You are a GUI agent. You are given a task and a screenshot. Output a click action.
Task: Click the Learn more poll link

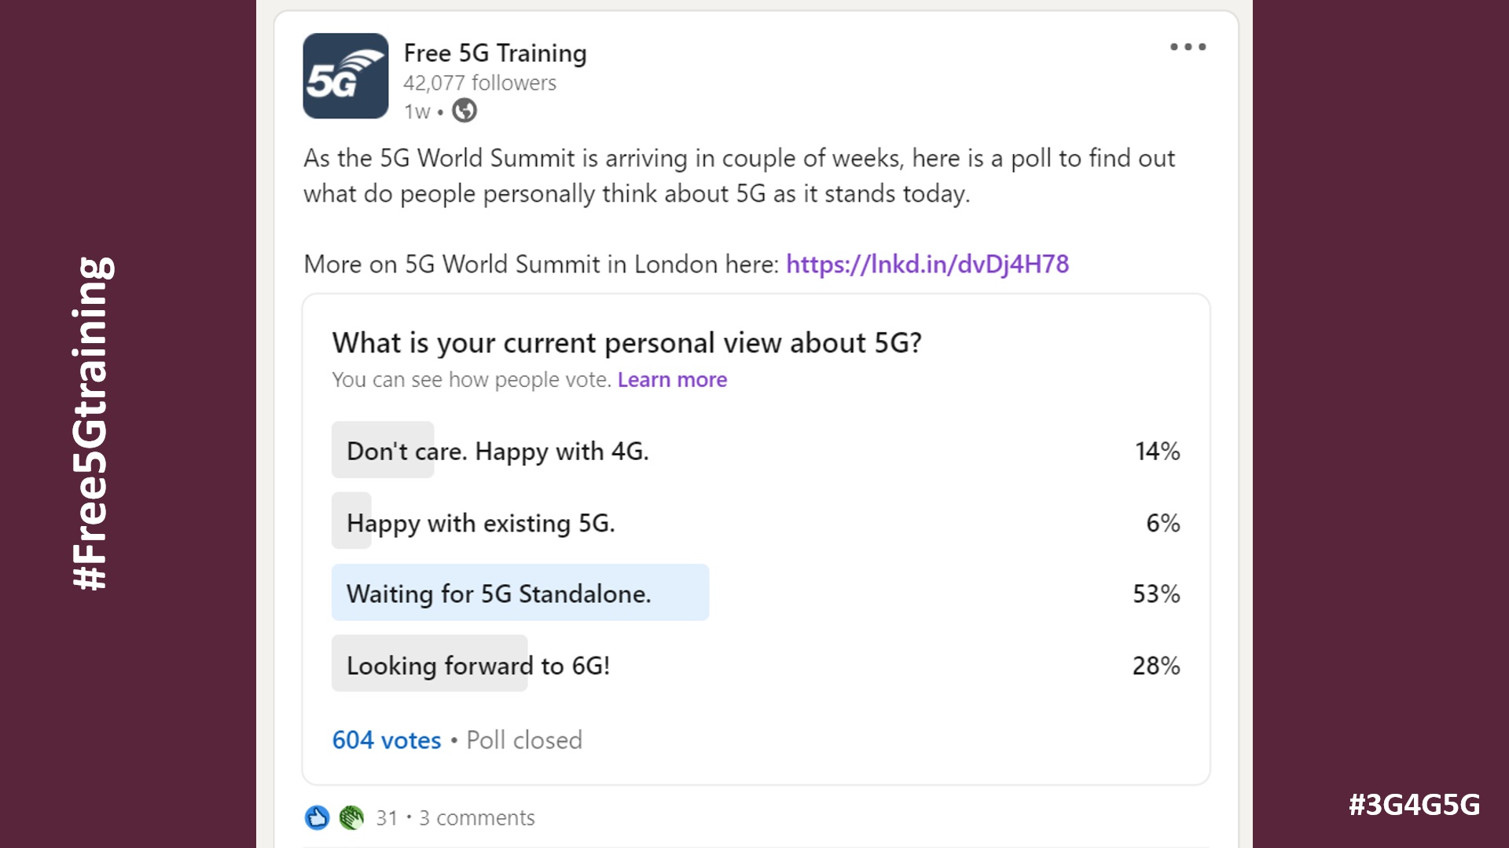point(672,380)
